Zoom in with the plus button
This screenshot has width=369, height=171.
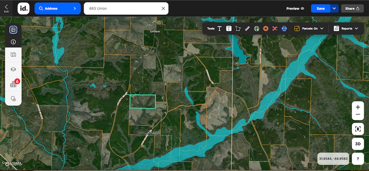[358, 107]
